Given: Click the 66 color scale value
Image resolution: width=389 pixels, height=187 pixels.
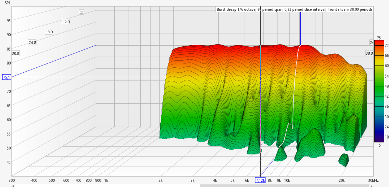Looking at the screenshot, I should coord(387,55).
